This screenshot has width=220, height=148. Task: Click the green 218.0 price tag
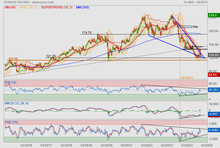[x=214, y=15]
